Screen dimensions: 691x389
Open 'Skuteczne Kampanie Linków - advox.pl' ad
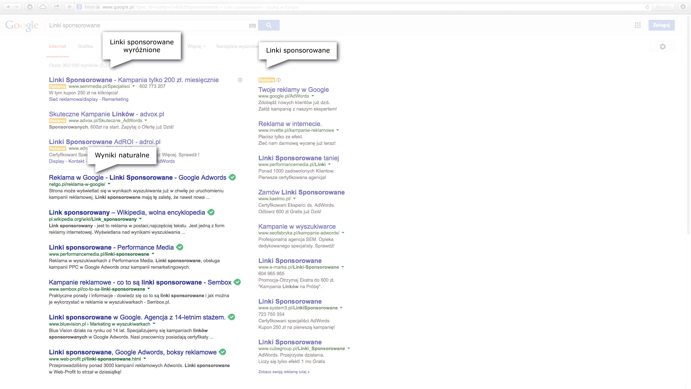[107, 114]
